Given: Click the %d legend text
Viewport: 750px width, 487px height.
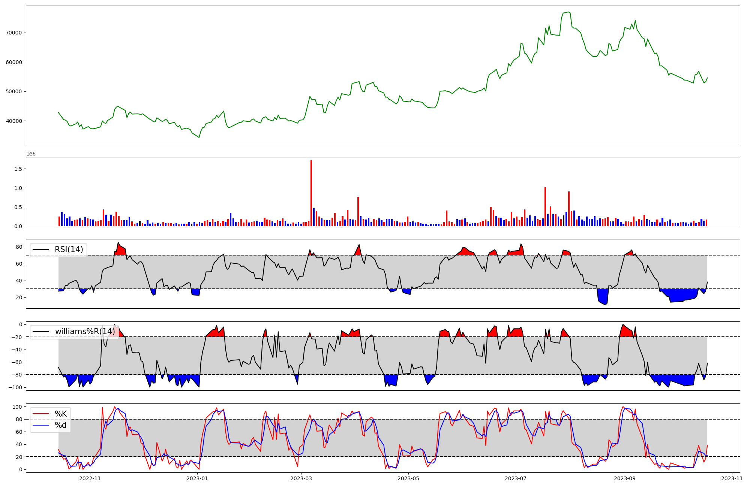Looking at the screenshot, I should (61, 425).
